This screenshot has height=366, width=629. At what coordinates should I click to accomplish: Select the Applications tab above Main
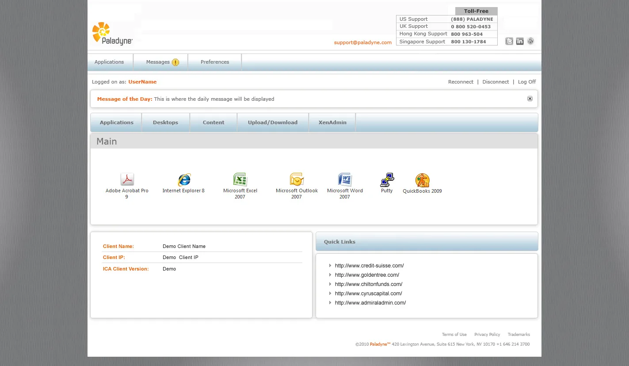[116, 122]
